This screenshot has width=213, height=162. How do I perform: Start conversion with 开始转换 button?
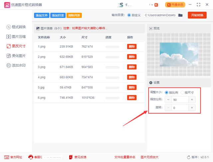pos(197,15)
